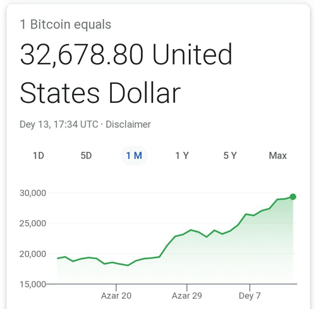Click the 32,678.80 price value

pyautogui.click(x=82, y=55)
